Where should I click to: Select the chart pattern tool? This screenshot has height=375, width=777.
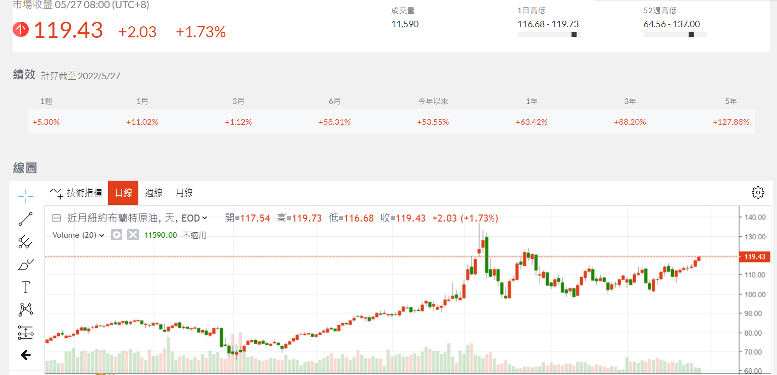tap(26, 309)
